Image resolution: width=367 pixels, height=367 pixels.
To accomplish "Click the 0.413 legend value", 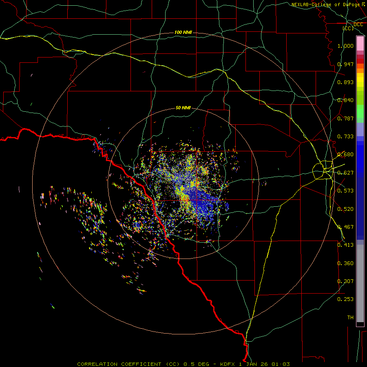I will [x=345, y=245].
